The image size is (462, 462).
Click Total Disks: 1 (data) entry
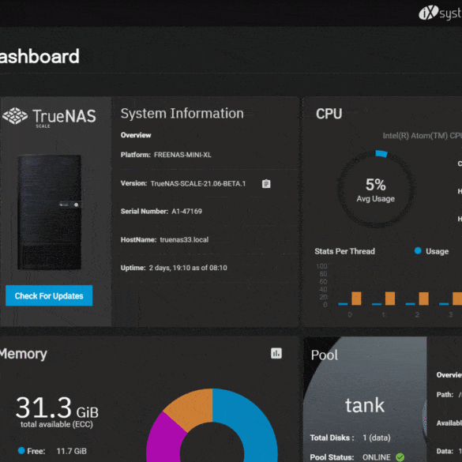(351, 438)
